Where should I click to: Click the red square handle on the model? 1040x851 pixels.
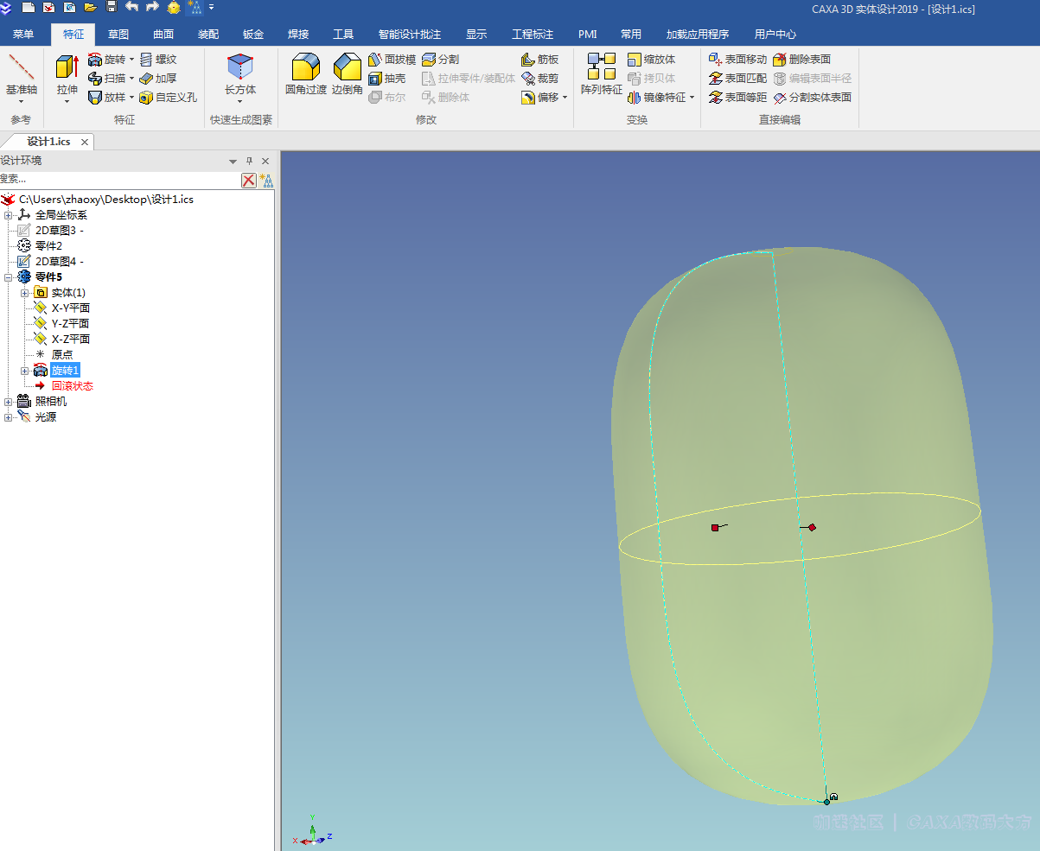[715, 527]
